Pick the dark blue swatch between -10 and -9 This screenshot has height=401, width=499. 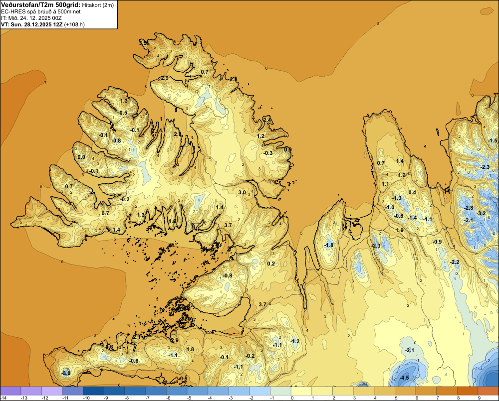tap(94, 391)
